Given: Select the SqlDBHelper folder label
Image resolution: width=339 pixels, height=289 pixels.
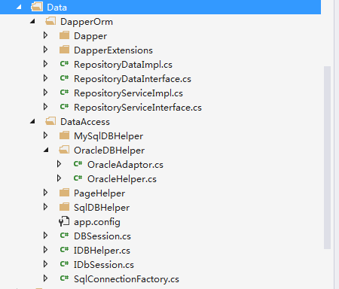Looking at the screenshot, I should (x=102, y=208).
